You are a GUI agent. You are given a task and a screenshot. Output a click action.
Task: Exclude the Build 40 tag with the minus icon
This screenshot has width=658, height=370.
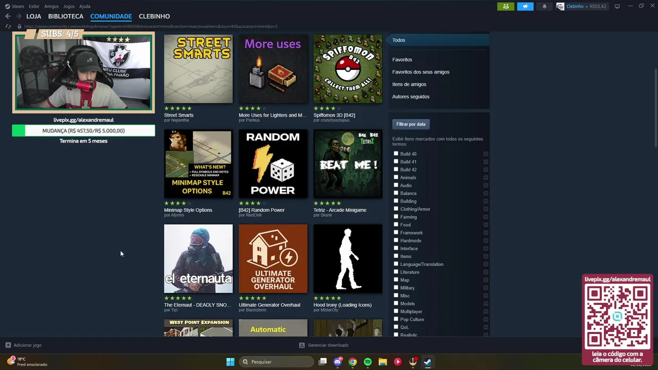pyautogui.click(x=486, y=154)
